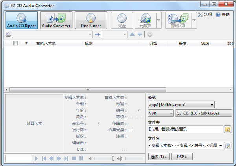The height and width of the screenshot is (166, 236).
Task: Toggle the select-all tracks checkbox in header
Action: pyautogui.click(x=15, y=43)
